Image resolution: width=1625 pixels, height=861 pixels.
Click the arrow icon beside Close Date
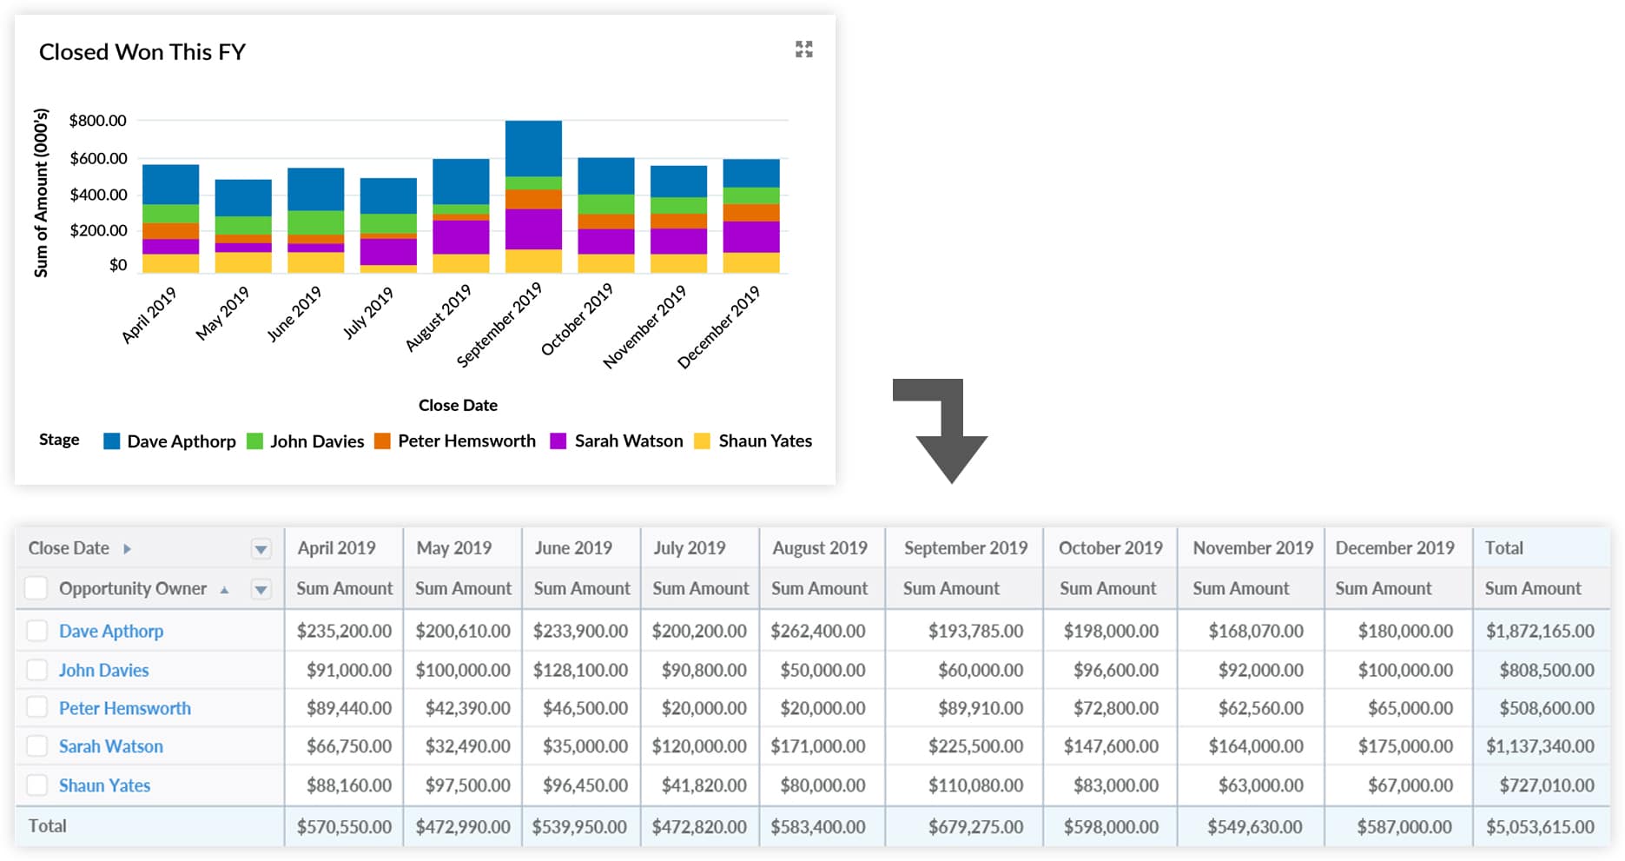click(127, 549)
